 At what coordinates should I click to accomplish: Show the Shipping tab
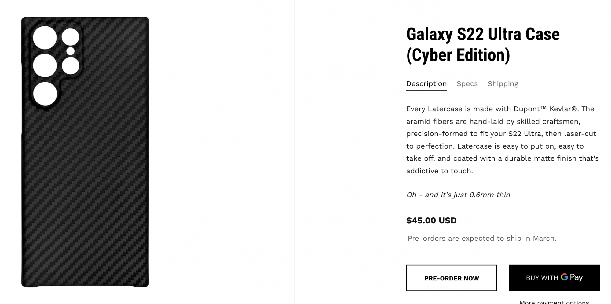tap(503, 84)
